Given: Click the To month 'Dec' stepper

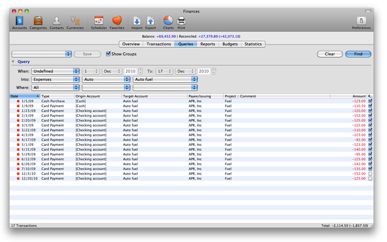Looking at the screenshot, I should (185, 71).
